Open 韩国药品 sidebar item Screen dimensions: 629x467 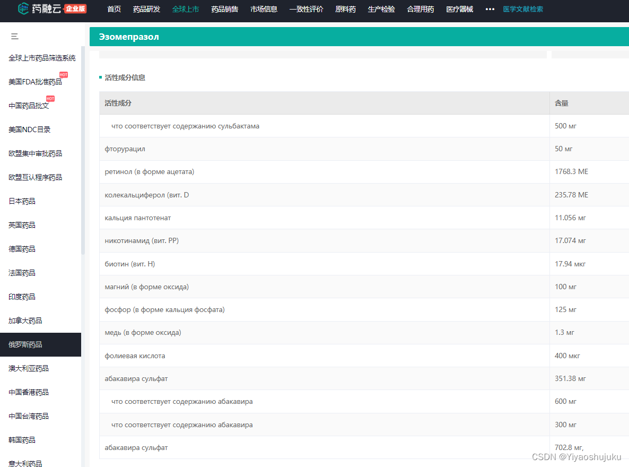(x=22, y=440)
